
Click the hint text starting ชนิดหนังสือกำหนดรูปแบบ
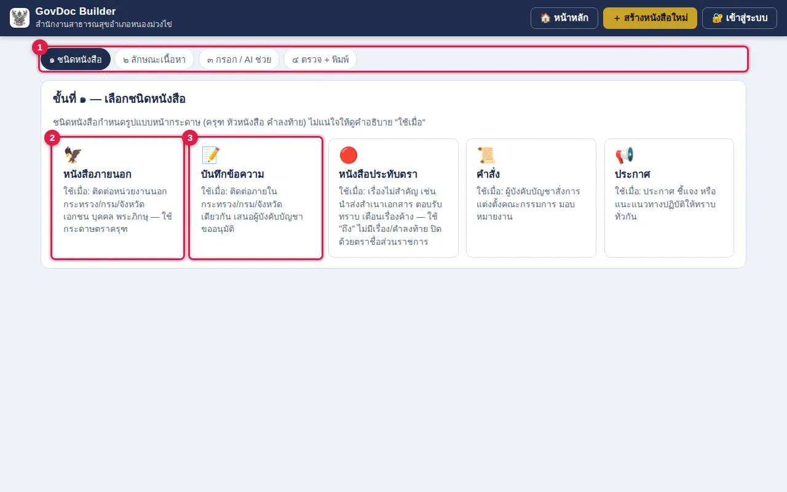[x=239, y=122]
